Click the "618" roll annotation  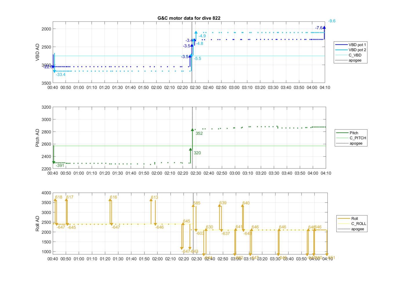(x=59, y=197)
